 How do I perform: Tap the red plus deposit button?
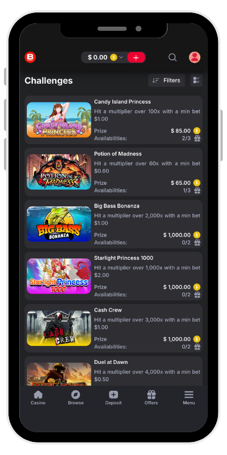coord(136,57)
